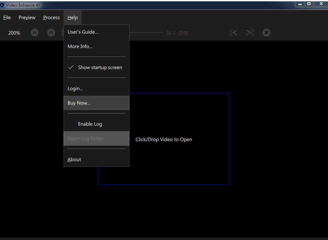Minimize the Video Enhance AI window
This screenshot has width=328, height=240.
[300, 4]
